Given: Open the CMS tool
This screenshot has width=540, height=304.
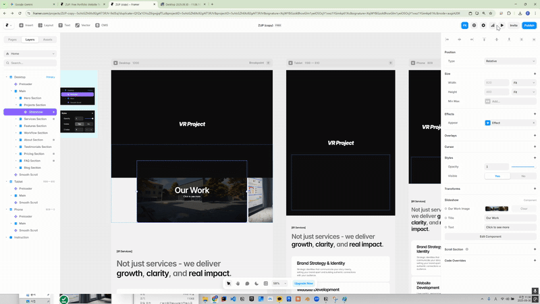Looking at the screenshot, I should click(101, 25).
